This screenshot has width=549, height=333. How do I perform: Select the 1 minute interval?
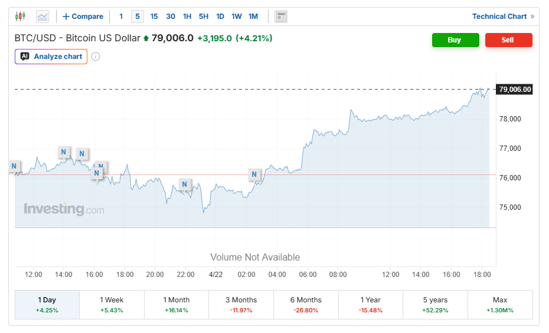pos(121,17)
